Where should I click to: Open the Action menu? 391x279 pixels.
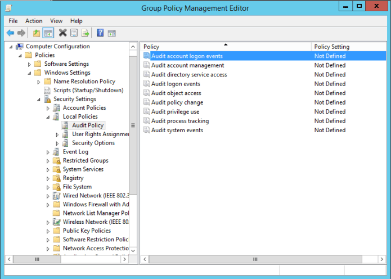[34, 21]
